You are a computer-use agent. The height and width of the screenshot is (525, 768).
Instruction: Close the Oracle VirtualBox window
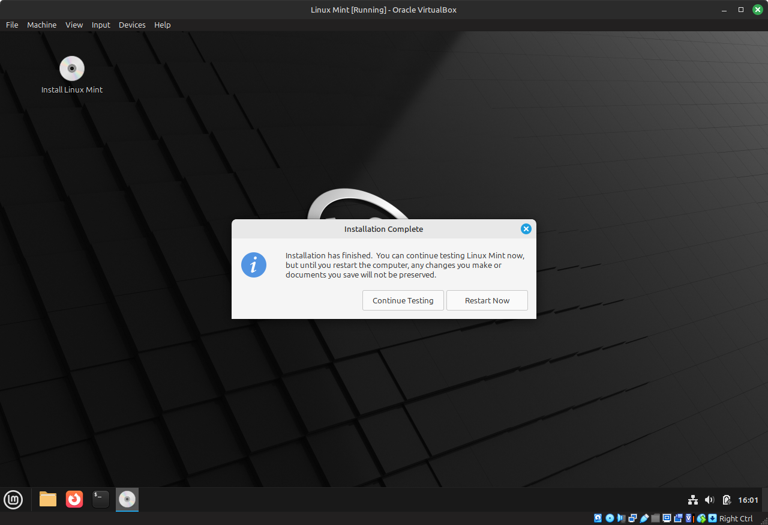pos(758,10)
